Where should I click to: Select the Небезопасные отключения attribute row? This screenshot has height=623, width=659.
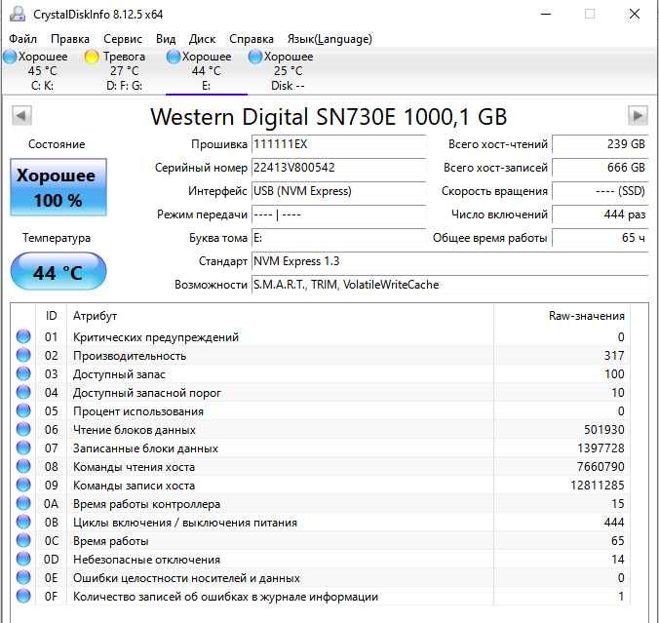coord(146,560)
